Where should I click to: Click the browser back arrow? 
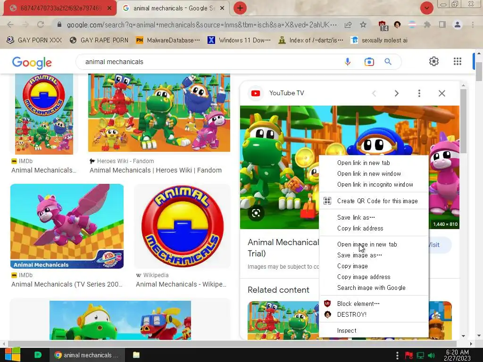10,25
